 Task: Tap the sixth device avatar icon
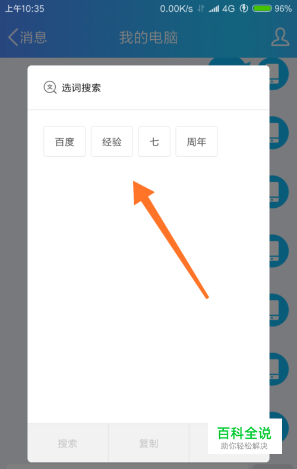pyautogui.click(x=279, y=369)
